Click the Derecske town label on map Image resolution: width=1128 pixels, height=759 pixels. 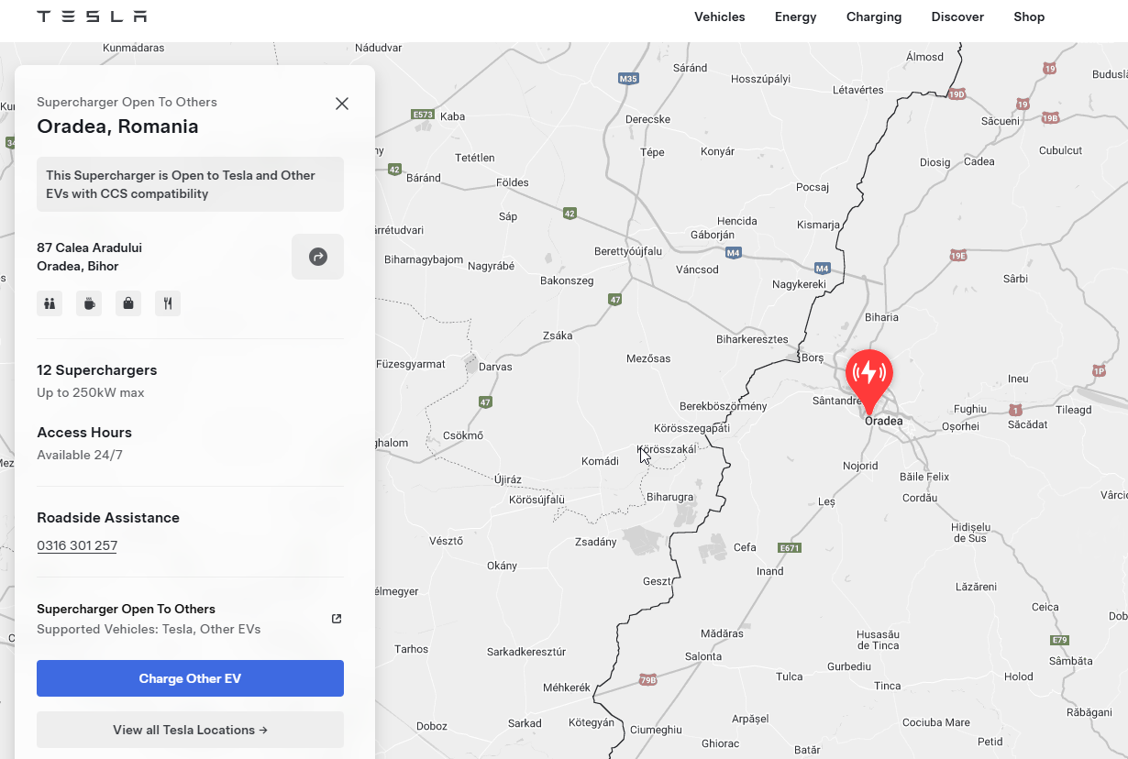(647, 119)
